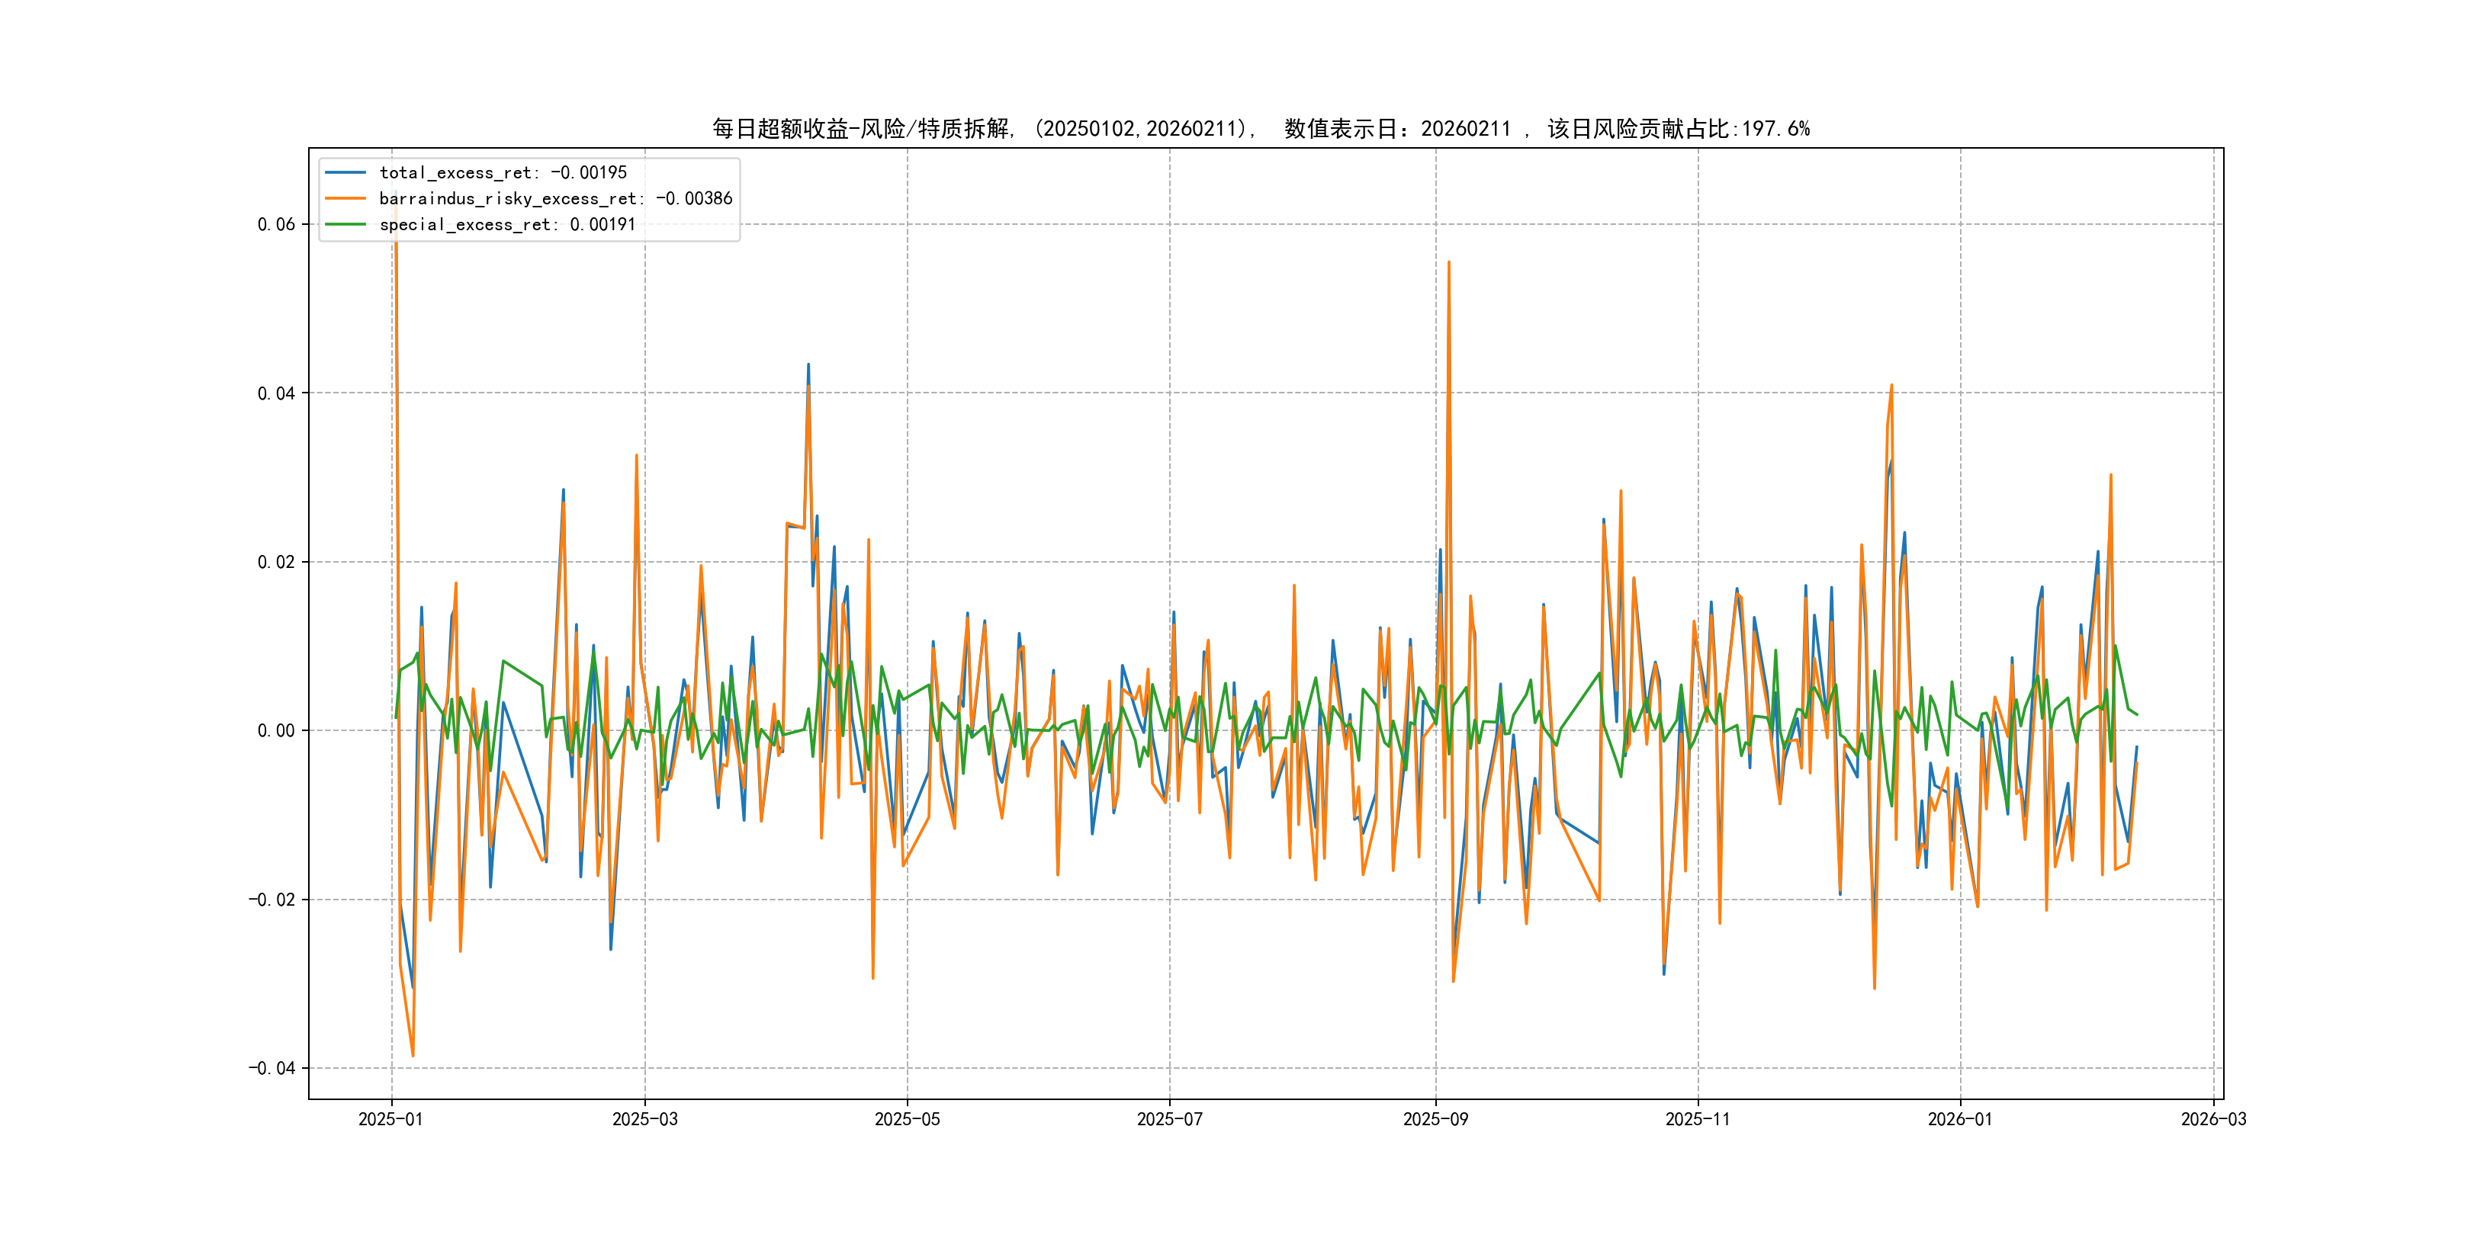Click the 2025-03 x-axis tick label
The image size is (2471, 1235).
(644, 1119)
